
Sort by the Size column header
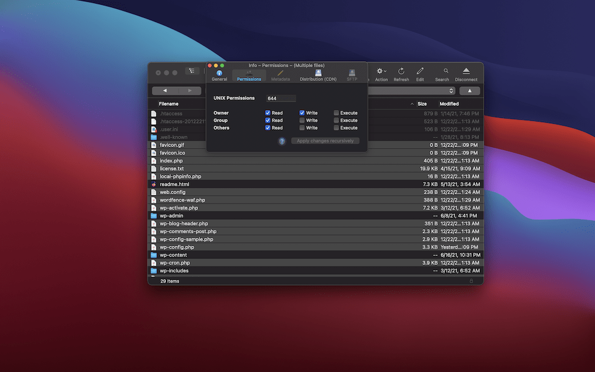(422, 104)
